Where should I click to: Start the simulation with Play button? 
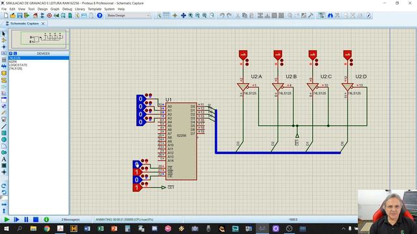click(7, 220)
